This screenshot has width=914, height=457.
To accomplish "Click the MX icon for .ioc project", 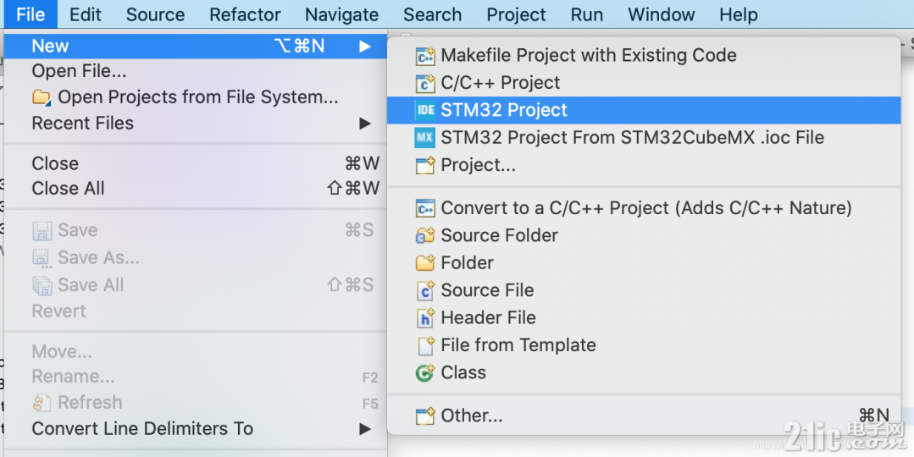I will (x=425, y=138).
